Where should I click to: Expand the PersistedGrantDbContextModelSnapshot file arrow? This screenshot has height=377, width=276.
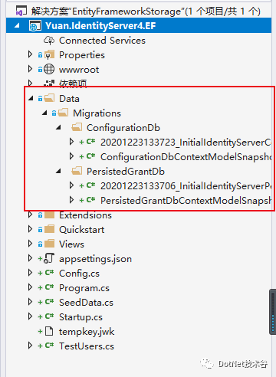tap(71, 200)
